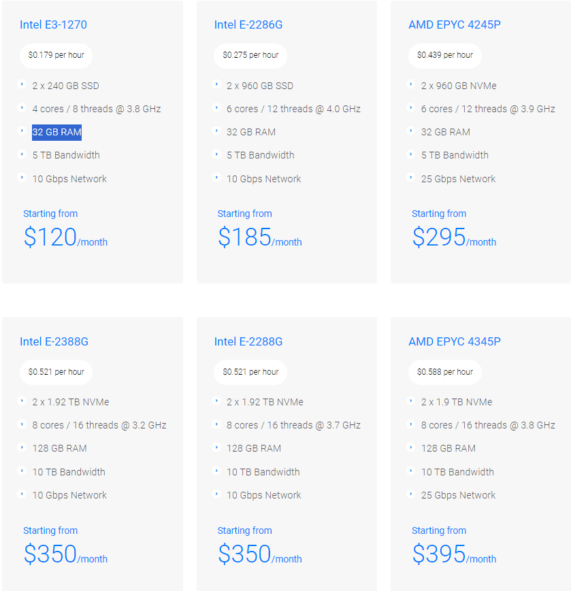Click the bullet arrow beside 2 x 240 GB SSD
This screenshot has height=591, width=571.
[x=22, y=85]
